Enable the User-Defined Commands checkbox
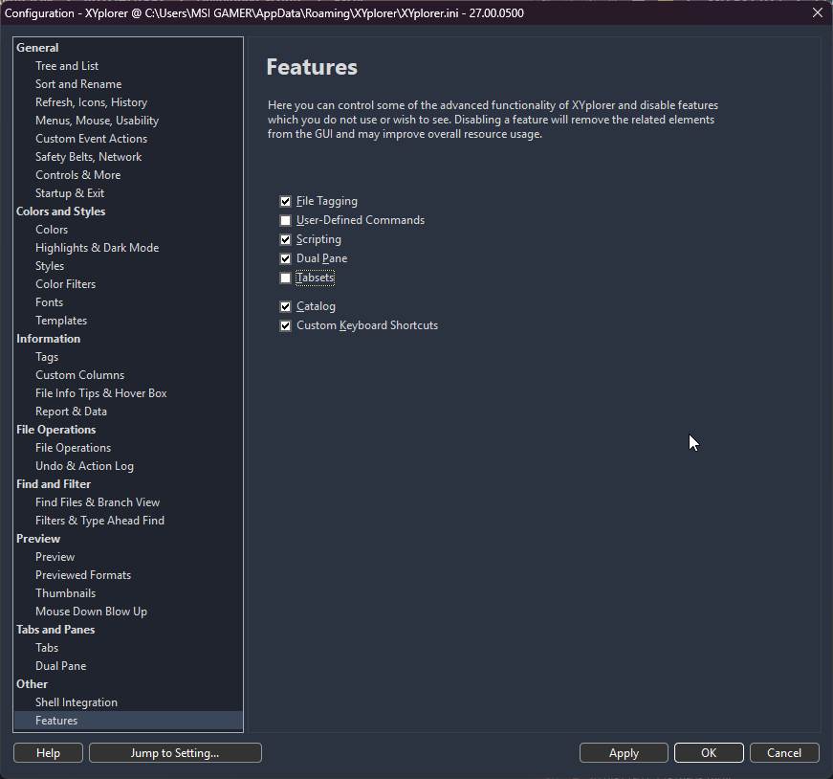 [285, 220]
